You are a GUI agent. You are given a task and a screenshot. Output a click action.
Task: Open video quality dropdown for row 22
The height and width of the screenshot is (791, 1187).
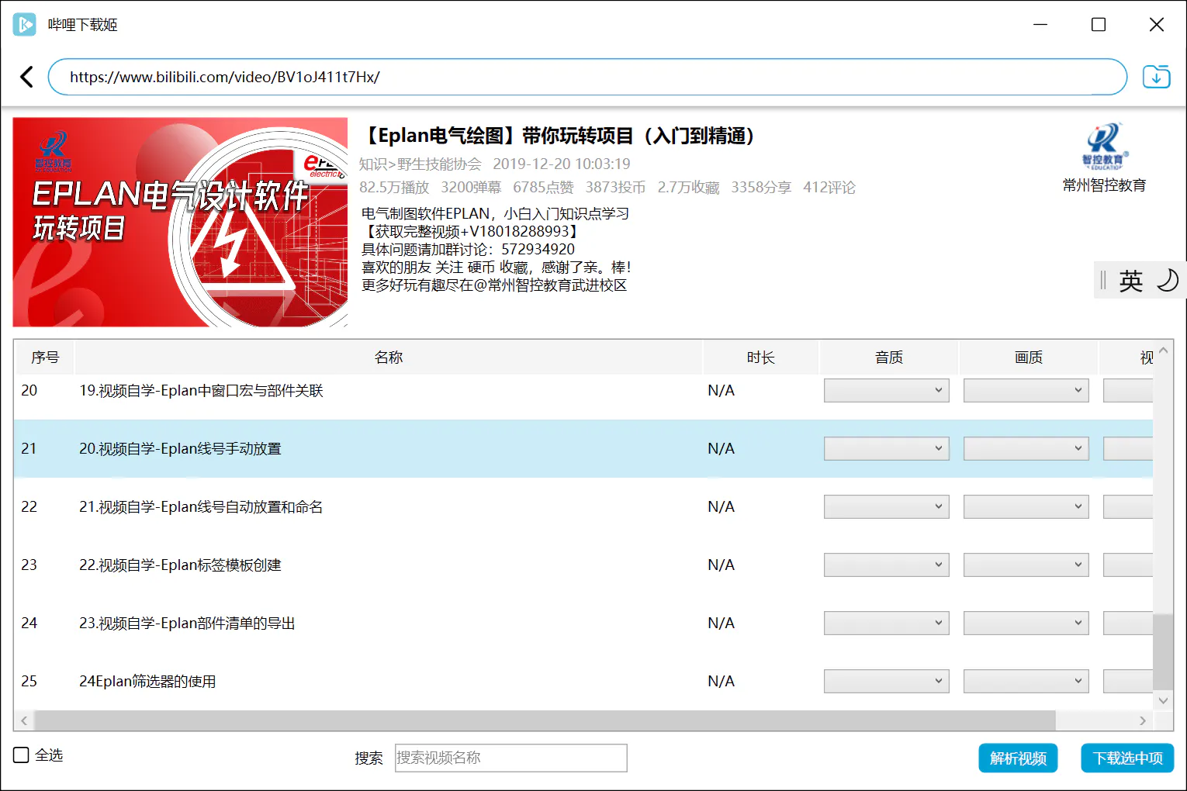click(1026, 507)
